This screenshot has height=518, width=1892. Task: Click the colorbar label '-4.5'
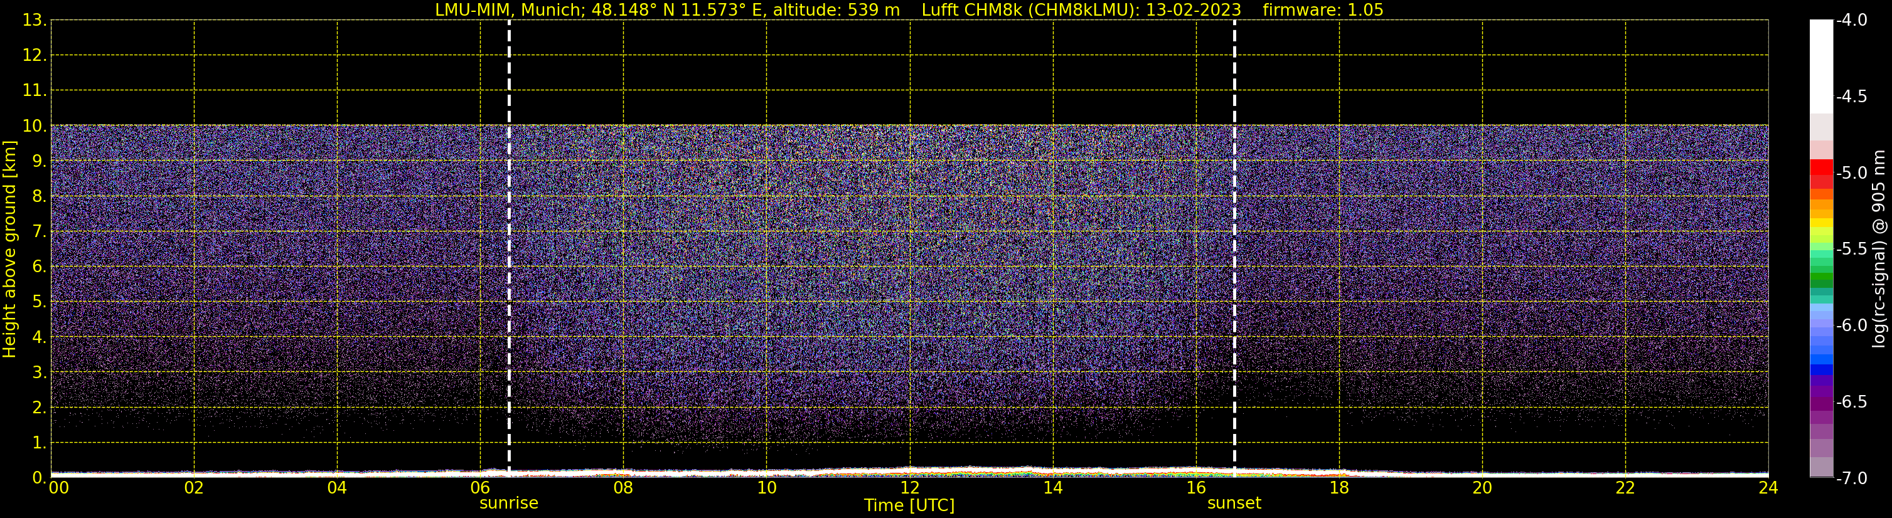1852,97
